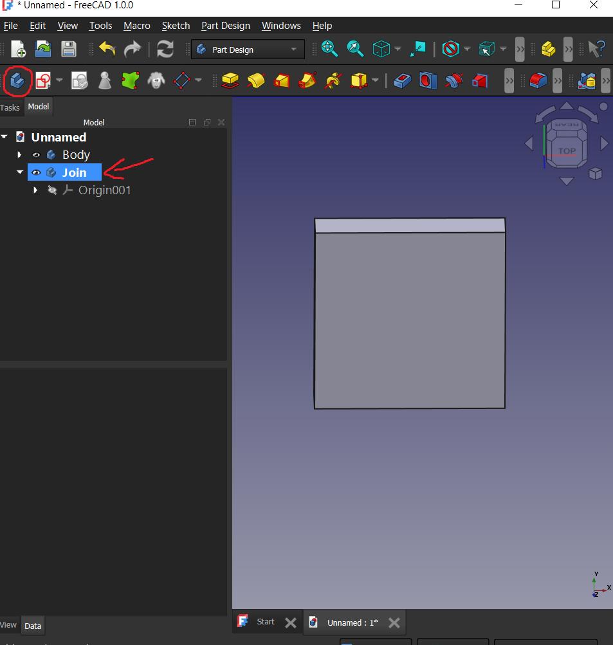Select the Revolution tool

pos(256,81)
